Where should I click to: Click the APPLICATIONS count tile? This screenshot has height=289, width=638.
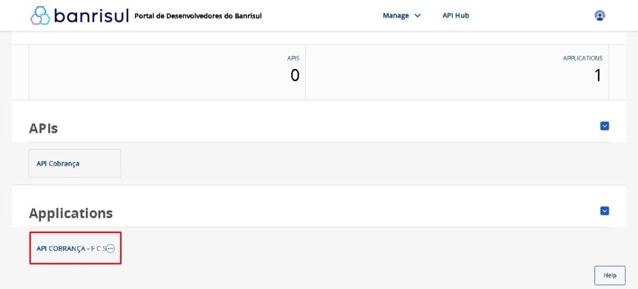[x=457, y=72]
